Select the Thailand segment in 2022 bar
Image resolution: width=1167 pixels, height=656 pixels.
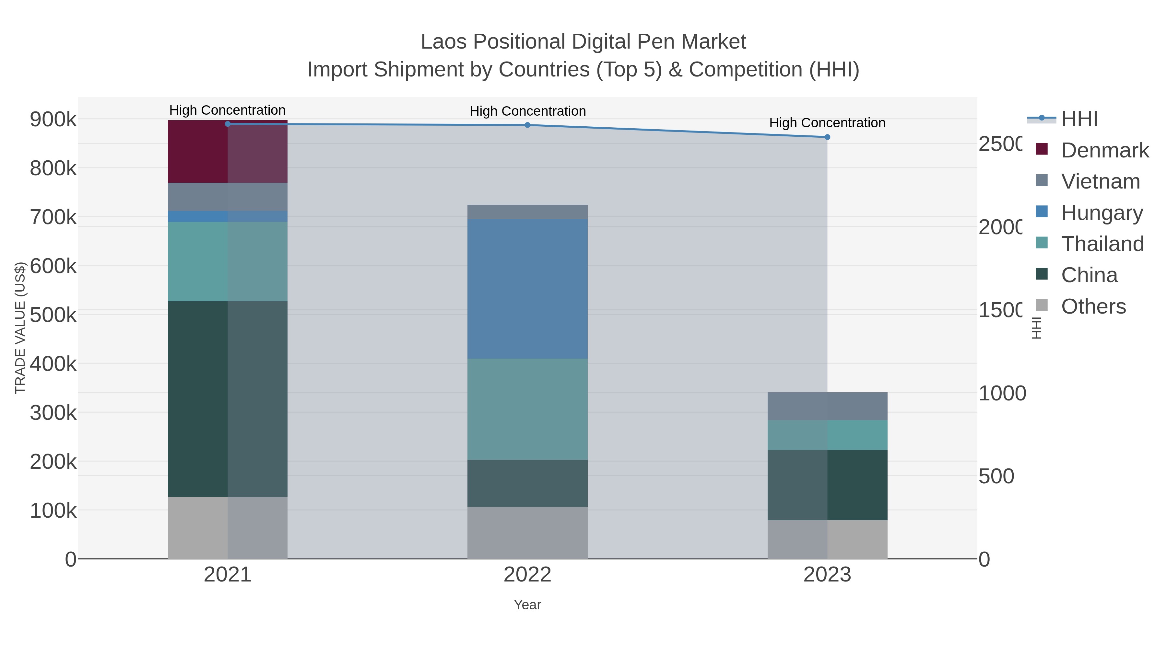527,409
